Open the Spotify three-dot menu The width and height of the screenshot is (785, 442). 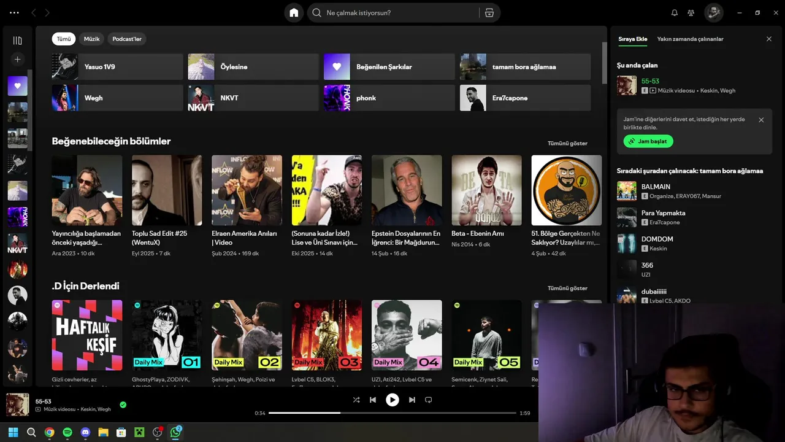click(x=14, y=12)
